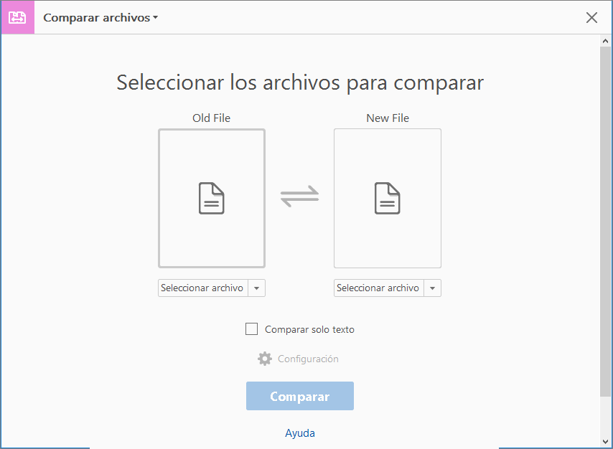
Task: Click the gear icon next to Configuración
Action: (264, 359)
